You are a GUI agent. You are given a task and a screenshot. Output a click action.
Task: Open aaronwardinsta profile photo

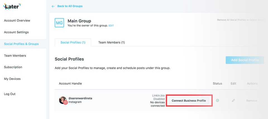point(63,100)
